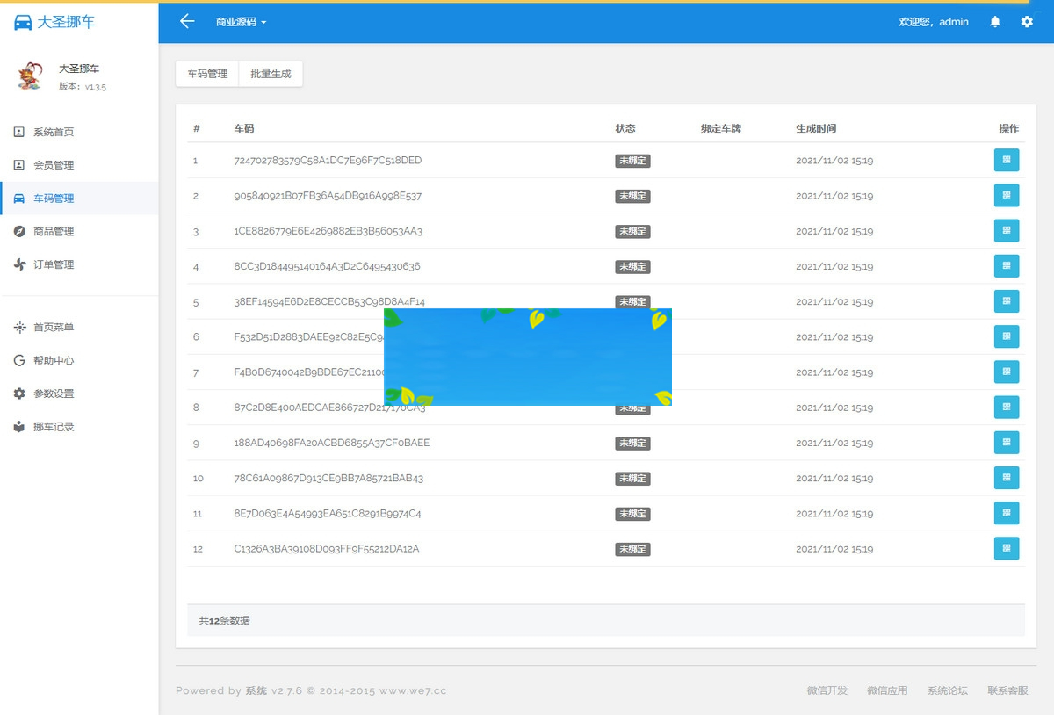Show QR code for row 3
Screen dimensions: 1054x715
(x=1006, y=231)
